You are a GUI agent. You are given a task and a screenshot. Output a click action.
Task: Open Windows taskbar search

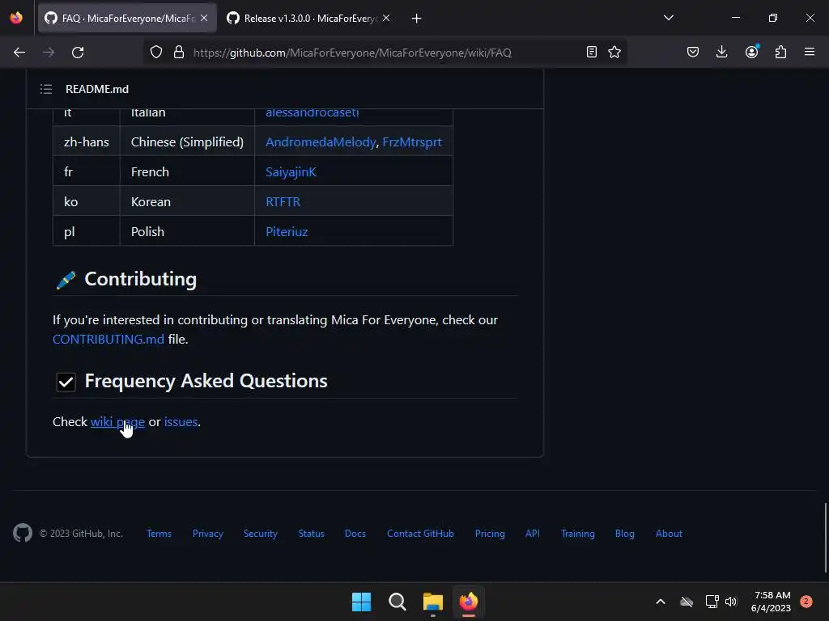(397, 602)
